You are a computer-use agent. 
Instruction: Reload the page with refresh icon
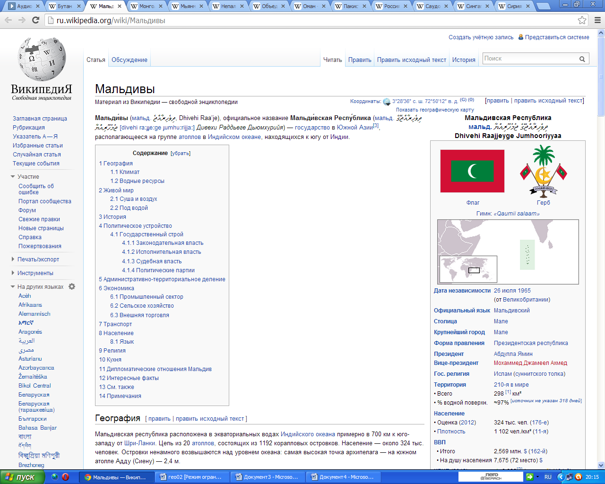tap(35, 20)
